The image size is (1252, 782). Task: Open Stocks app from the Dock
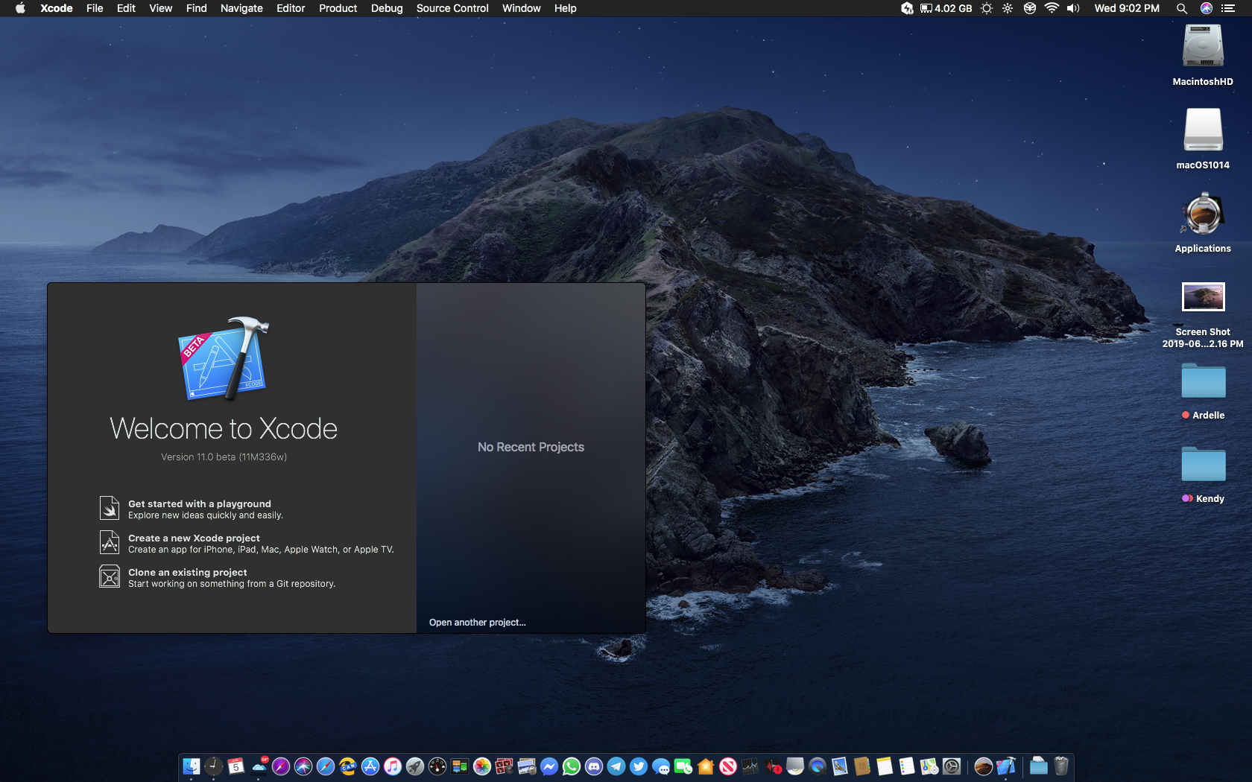pyautogui.click(x=750, y=766)
